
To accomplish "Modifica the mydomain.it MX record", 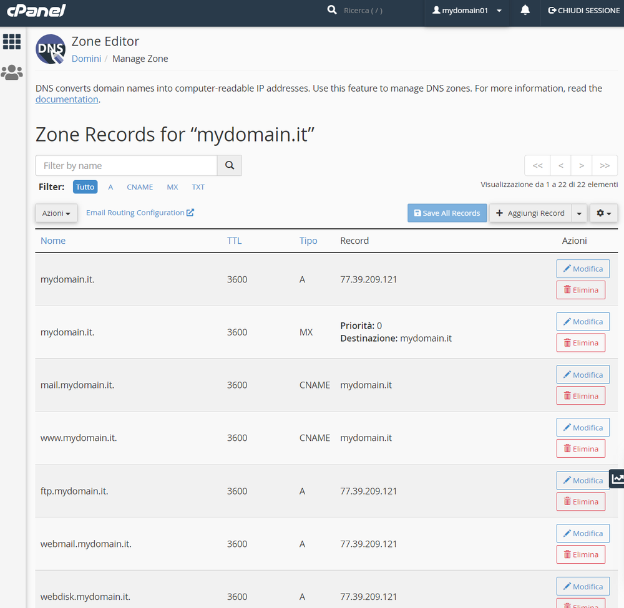I will point(583,322).
